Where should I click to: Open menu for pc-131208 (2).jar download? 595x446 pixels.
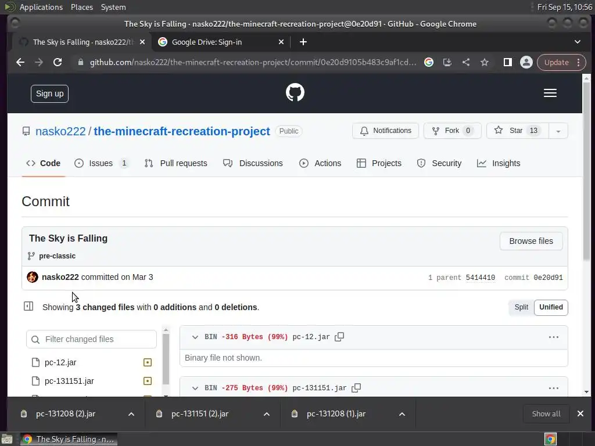(131, 414)
